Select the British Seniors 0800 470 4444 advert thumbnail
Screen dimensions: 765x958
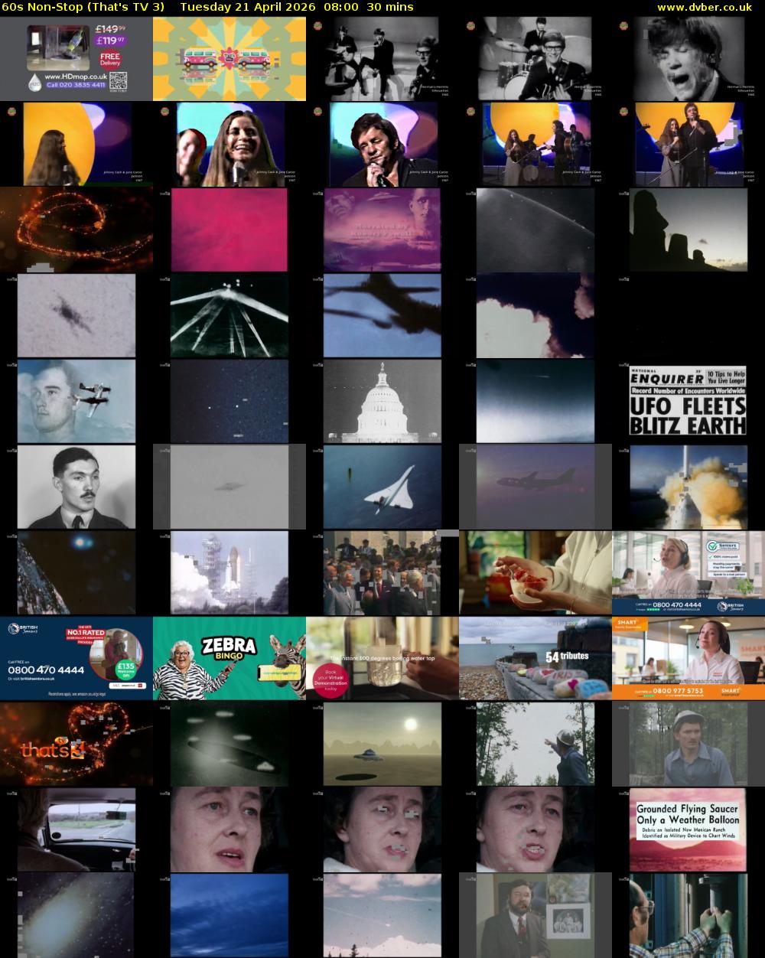[76, 659]
